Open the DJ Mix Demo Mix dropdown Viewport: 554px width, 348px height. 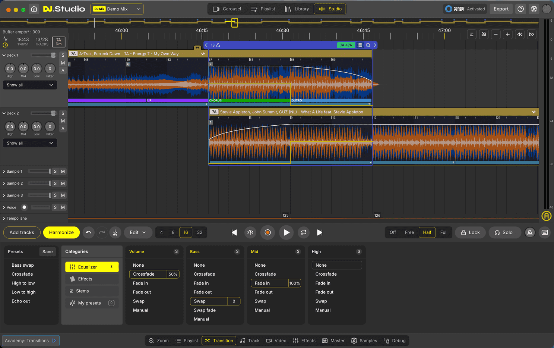117,9
